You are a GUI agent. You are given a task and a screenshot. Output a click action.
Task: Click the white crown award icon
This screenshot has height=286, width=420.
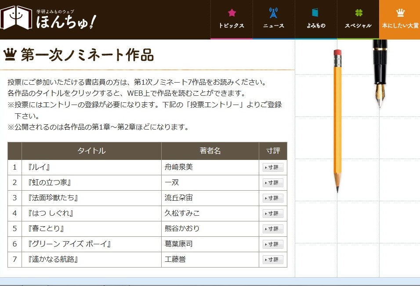pos(400,12)
